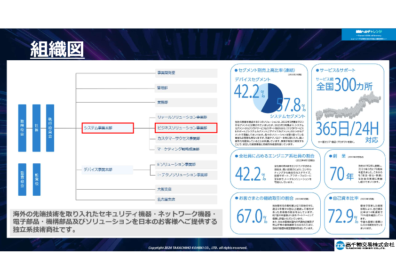The height and width of the screenshot is (280, 396).
Task: Click the 67.0% continuing transactions figure
Action: pyautogui.click(x=252, y=216)
